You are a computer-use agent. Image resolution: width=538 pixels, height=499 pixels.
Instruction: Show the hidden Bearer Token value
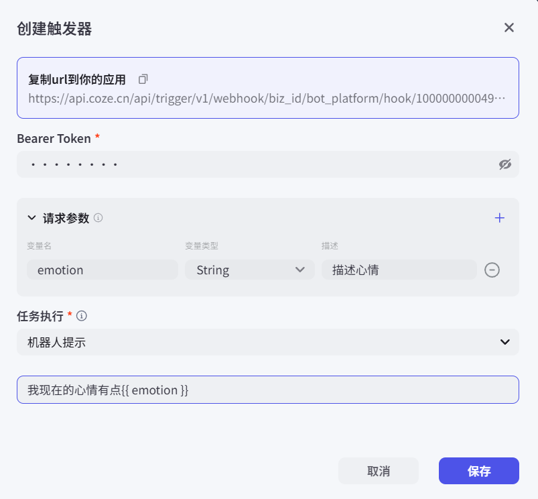pyautogui.click(x=505, y=164)
